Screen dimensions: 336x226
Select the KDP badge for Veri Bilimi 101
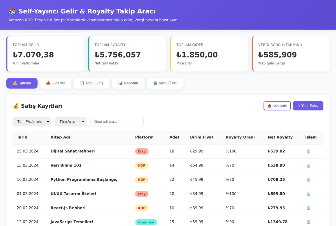coord(142,165)
